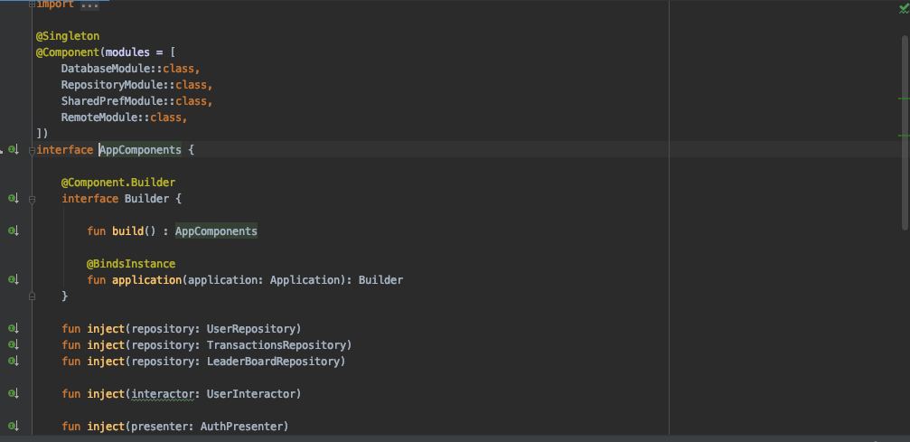Image resolution: width=910 pixels, height=442 pixels.
Task: Click the implemented gutter icon next to fun build()
Action: [14, 231]
